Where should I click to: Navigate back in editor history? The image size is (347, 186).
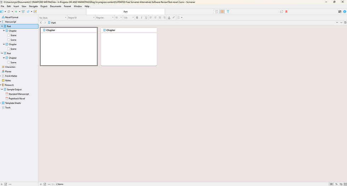coord(41,23)
